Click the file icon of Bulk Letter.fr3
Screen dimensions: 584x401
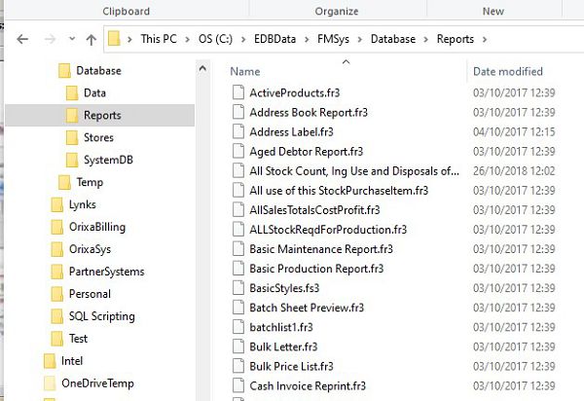click(x=238, y=346)
